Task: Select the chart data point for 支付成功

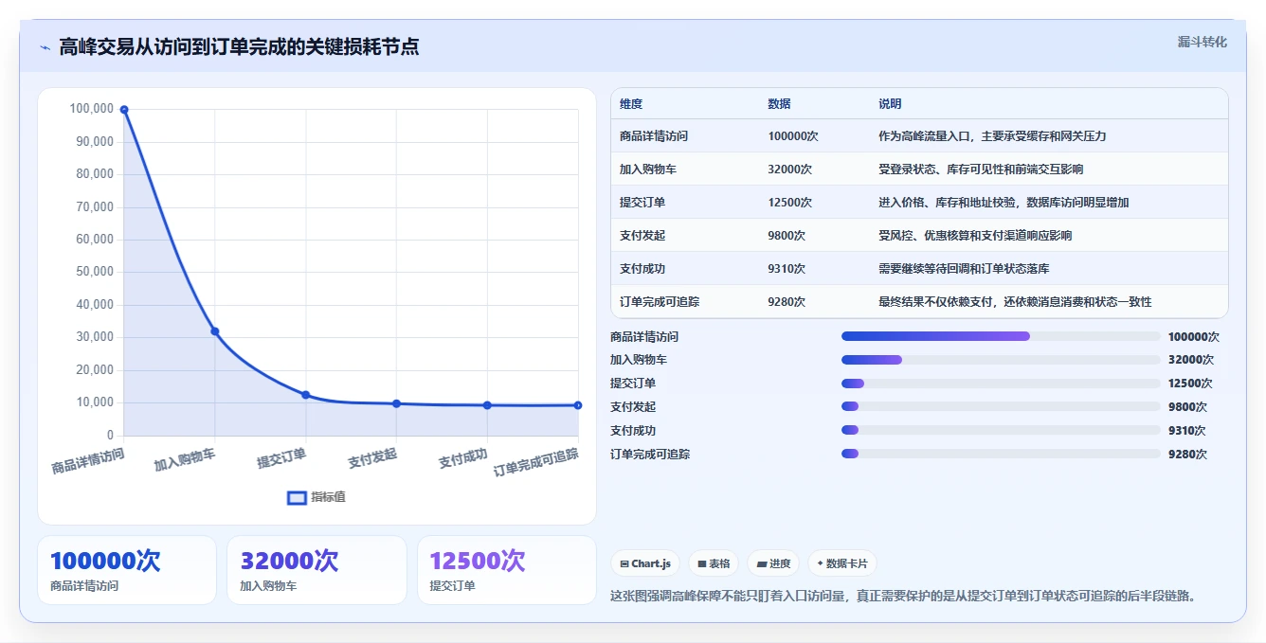Action: point(487,405)
